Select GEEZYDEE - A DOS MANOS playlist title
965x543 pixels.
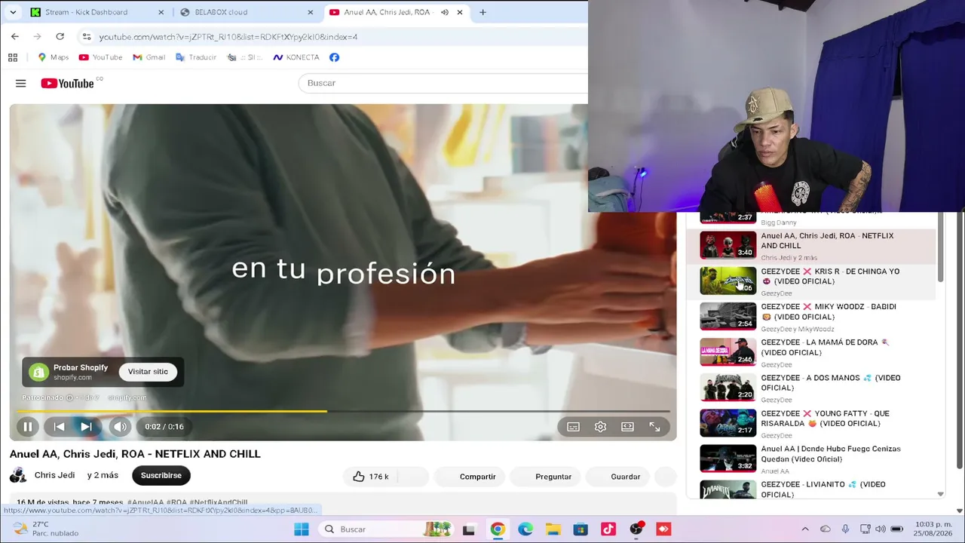point(831,382)
